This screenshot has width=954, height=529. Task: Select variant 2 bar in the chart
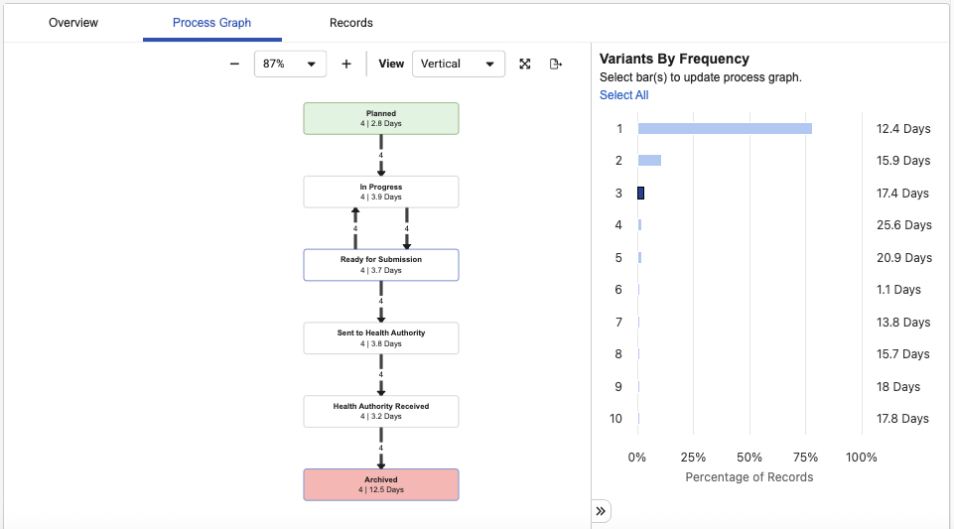pos(649,161)
